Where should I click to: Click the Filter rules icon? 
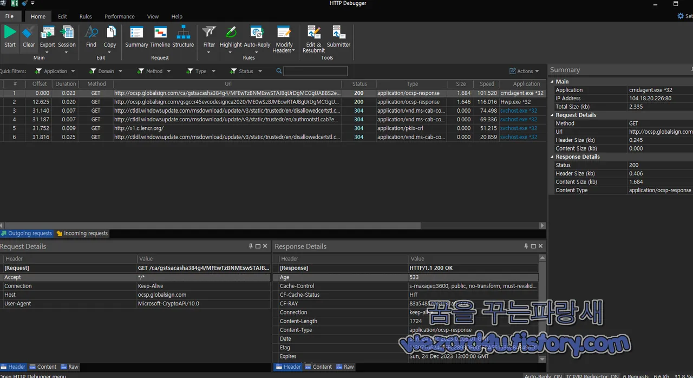pyautogui.click(x=209, y=33)
